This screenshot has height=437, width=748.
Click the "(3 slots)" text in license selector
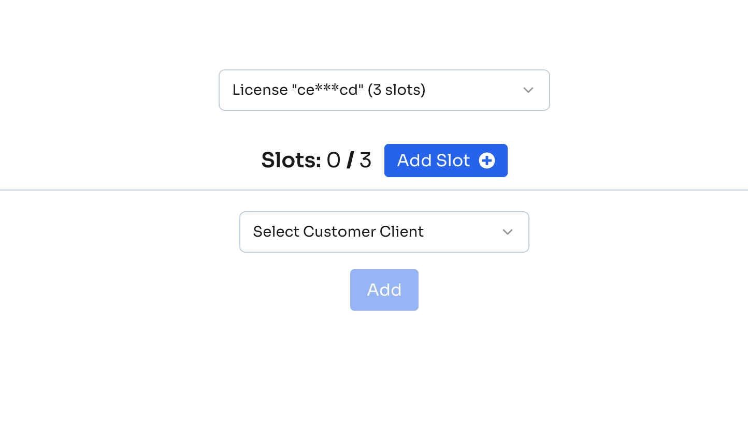[x=397, y=90]
